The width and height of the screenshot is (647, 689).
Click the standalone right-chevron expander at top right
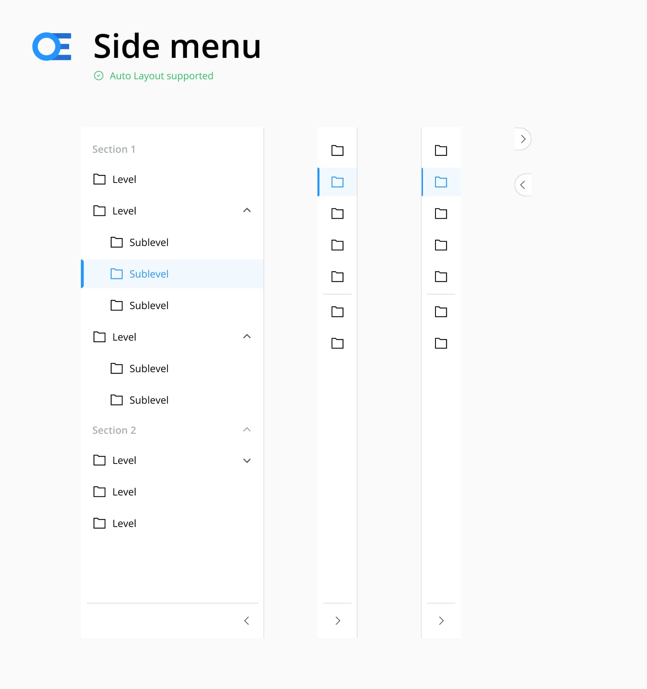(523, 139)
